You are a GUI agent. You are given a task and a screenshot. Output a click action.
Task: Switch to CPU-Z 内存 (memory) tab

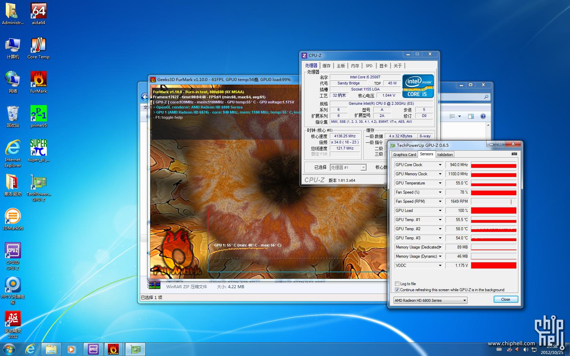click(x=355, y=66)
